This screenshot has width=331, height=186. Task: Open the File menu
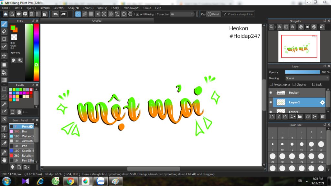(x=6, y=8)
